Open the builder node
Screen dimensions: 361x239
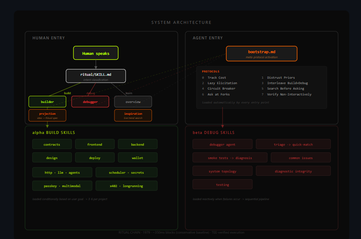tap(47, 102)
